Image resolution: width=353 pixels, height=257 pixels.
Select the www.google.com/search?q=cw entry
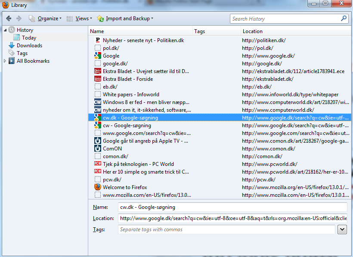point(146,133)
